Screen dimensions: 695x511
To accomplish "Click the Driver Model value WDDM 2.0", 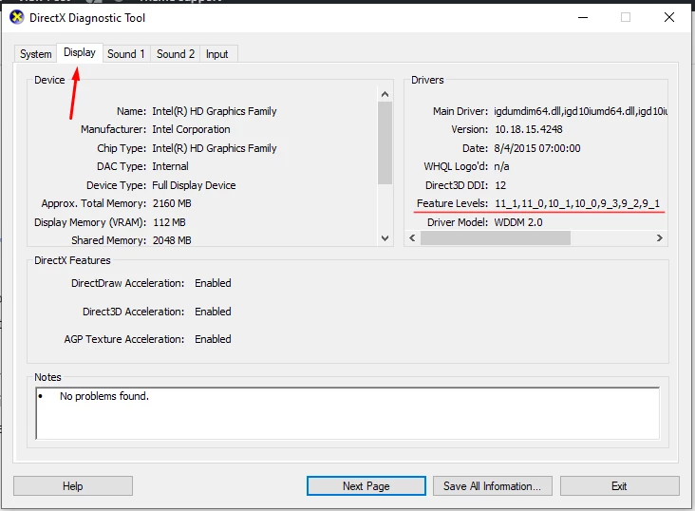I will (518, 222).
